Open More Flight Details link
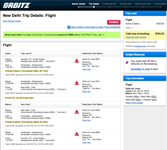Viewport: 167px width, 150px height. pos(134,103)
